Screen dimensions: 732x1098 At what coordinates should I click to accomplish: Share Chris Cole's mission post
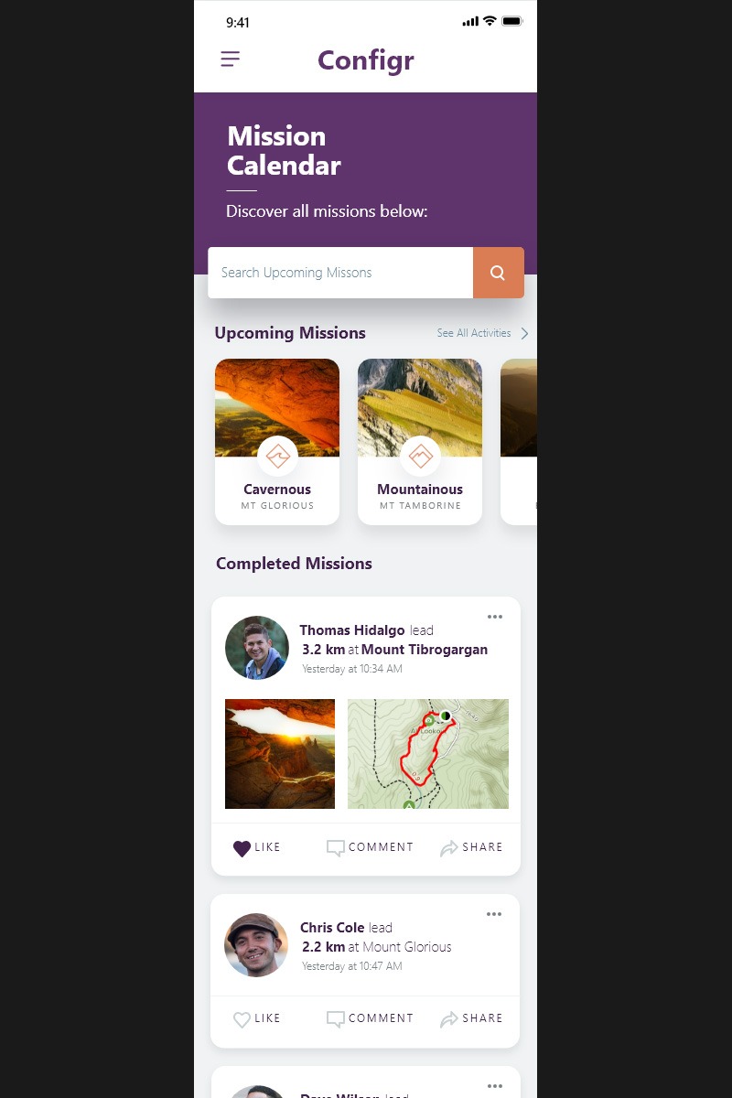[471, 1018]
